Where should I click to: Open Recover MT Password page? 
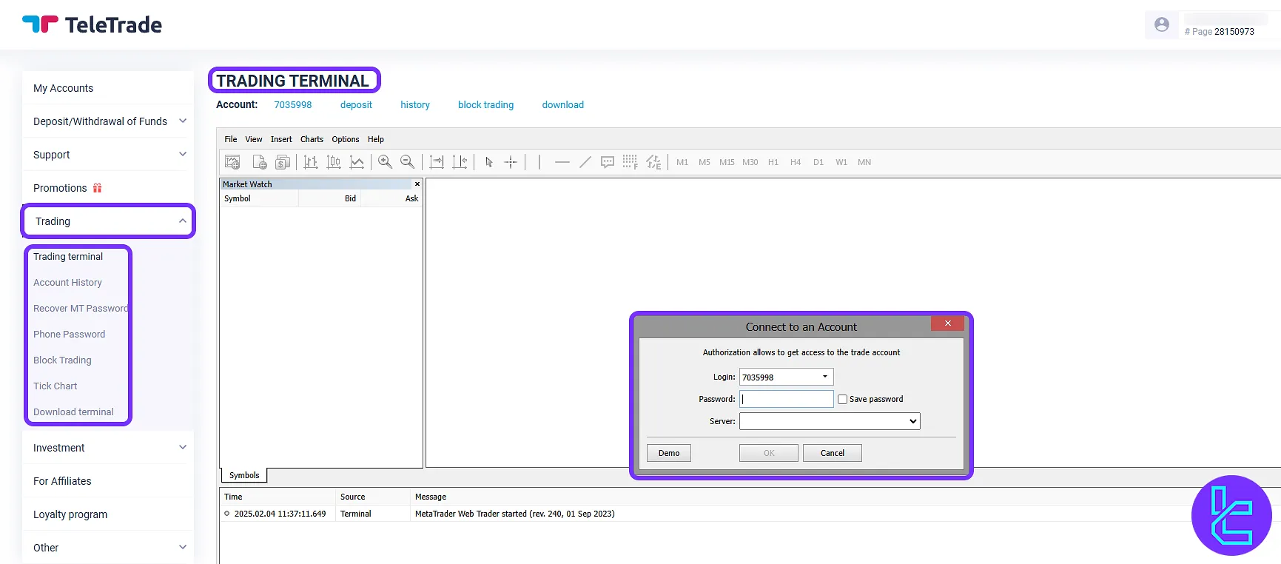click(81, 308)
